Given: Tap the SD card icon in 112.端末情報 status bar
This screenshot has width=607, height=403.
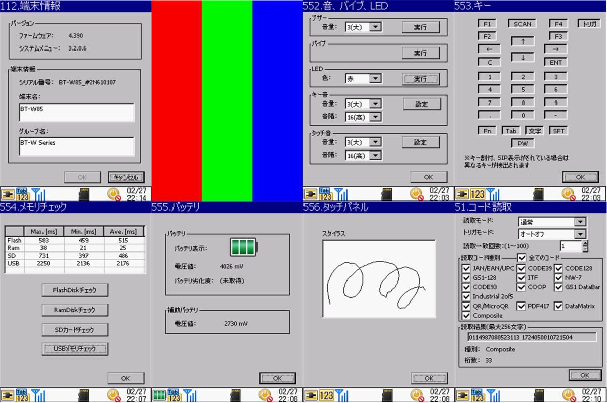Looking at the screenshot, I should pyautogui.click(x=84, y=194).
